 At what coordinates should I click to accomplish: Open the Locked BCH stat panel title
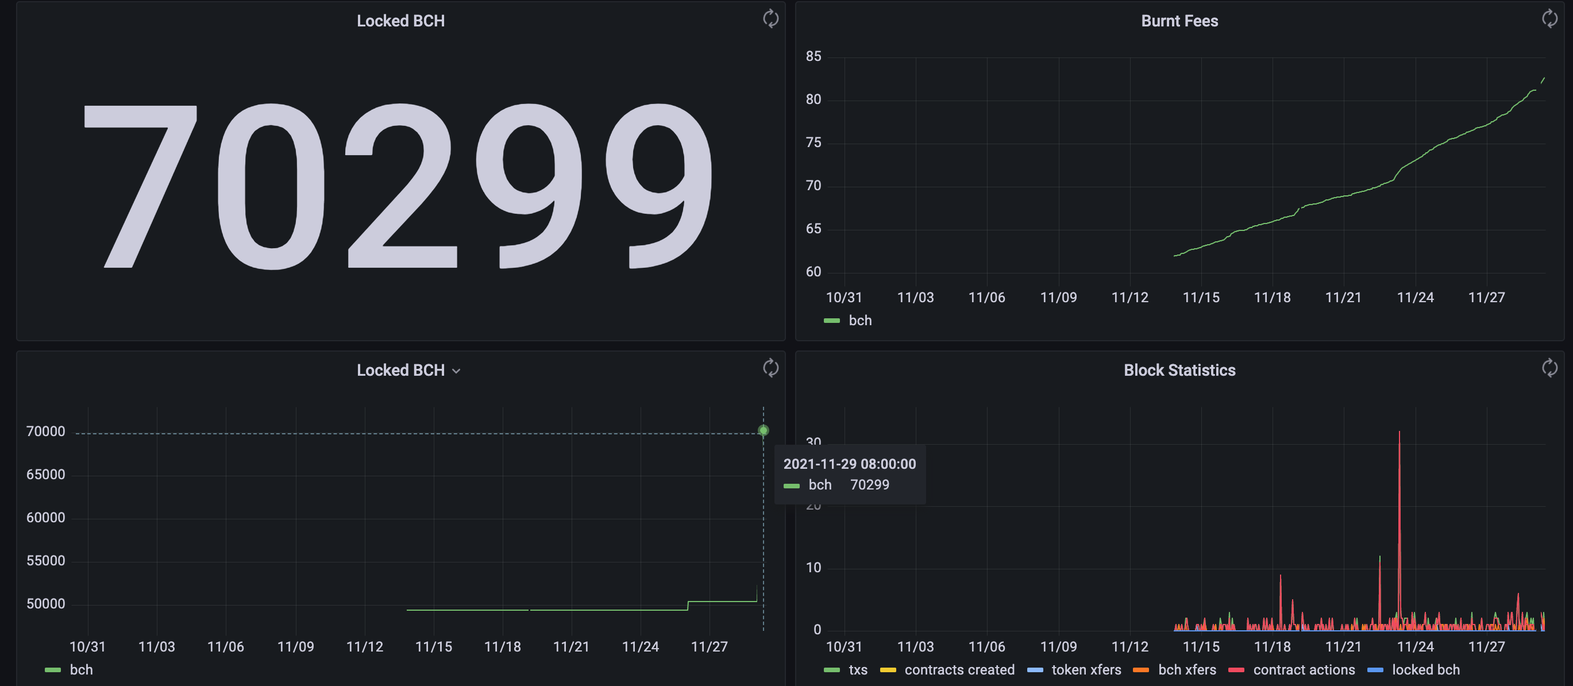400,21
